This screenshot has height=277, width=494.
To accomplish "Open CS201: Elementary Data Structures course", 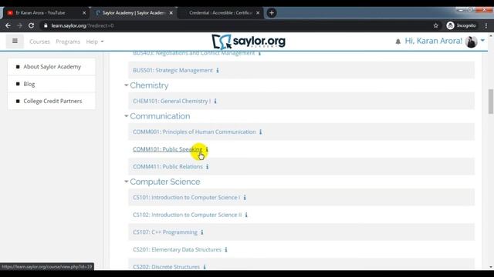I will pos(177,249).
